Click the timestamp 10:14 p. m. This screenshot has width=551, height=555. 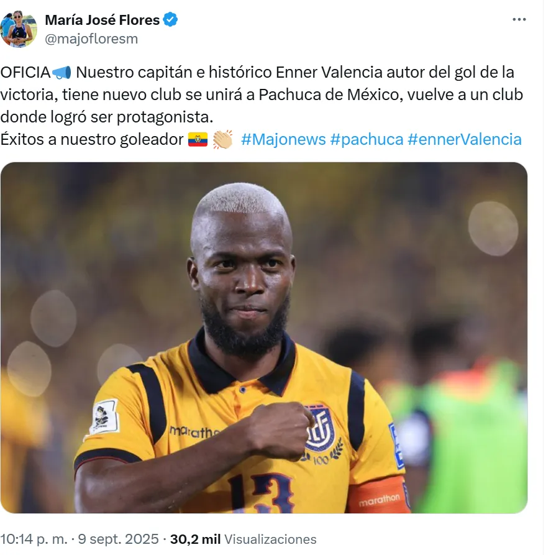[x=34, y=539]
